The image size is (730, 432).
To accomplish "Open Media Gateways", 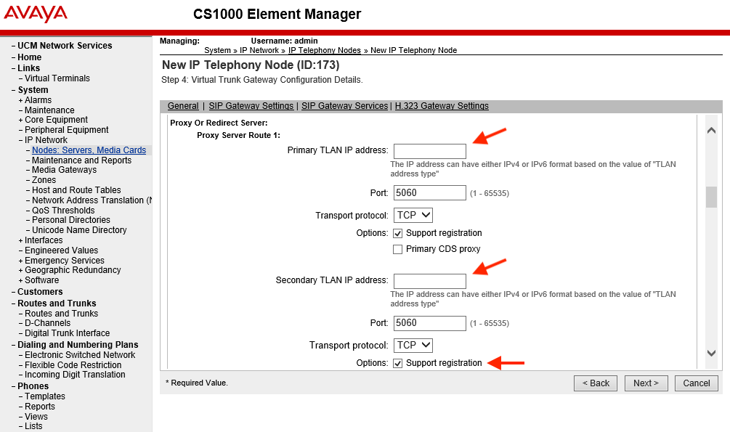I will click(x=64, y=170).
